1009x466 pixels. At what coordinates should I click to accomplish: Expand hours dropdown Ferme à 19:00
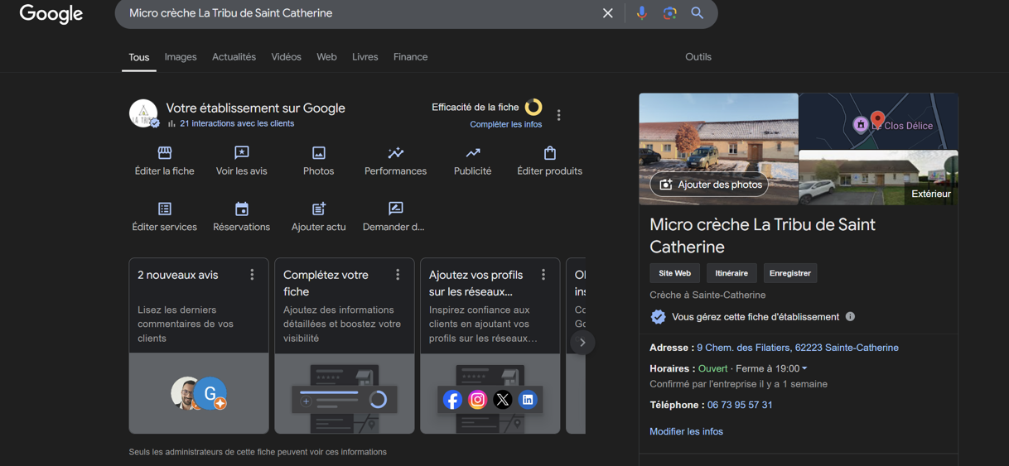point(771,368)
